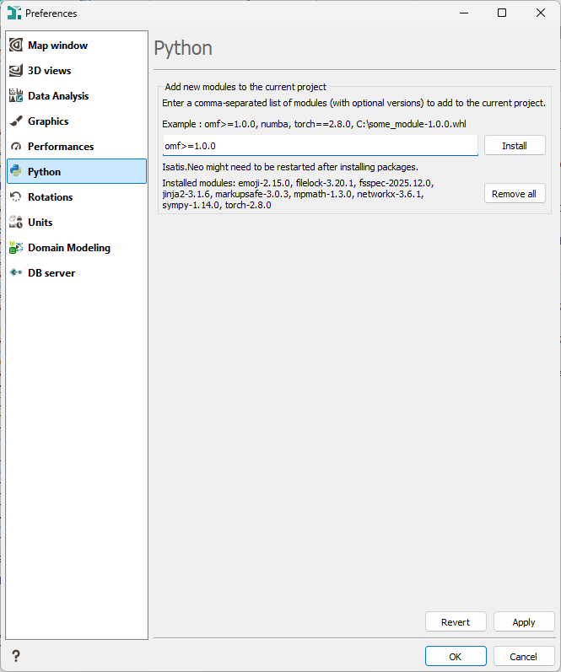Image resolution: width=561 pixels, height=672 pixels.
Task: Install the entered Python modules
Action: coord(514,146)
